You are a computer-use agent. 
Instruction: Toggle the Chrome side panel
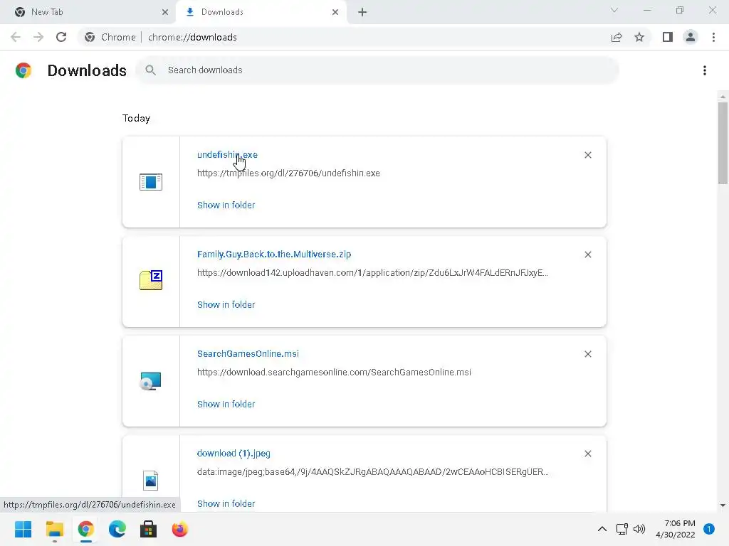tap(667, 37)
